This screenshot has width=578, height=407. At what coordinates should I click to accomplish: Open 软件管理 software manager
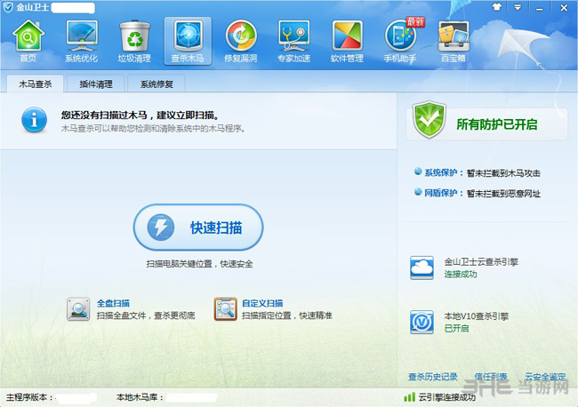pos(347,40)
